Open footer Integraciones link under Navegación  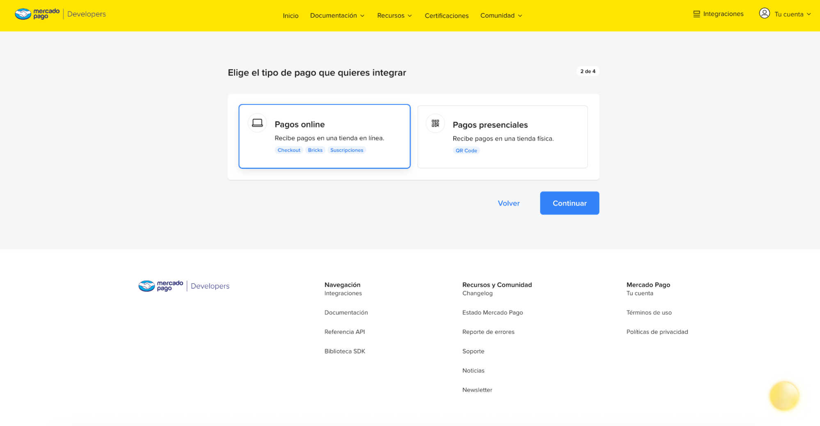pos(343,293)
